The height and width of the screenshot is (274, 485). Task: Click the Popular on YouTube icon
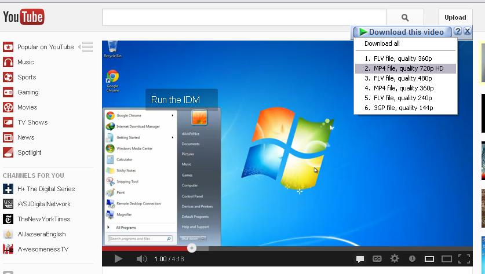click(8, 47)
